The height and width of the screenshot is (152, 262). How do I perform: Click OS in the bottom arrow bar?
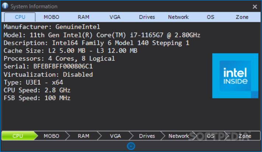click(x=210, y=136)
